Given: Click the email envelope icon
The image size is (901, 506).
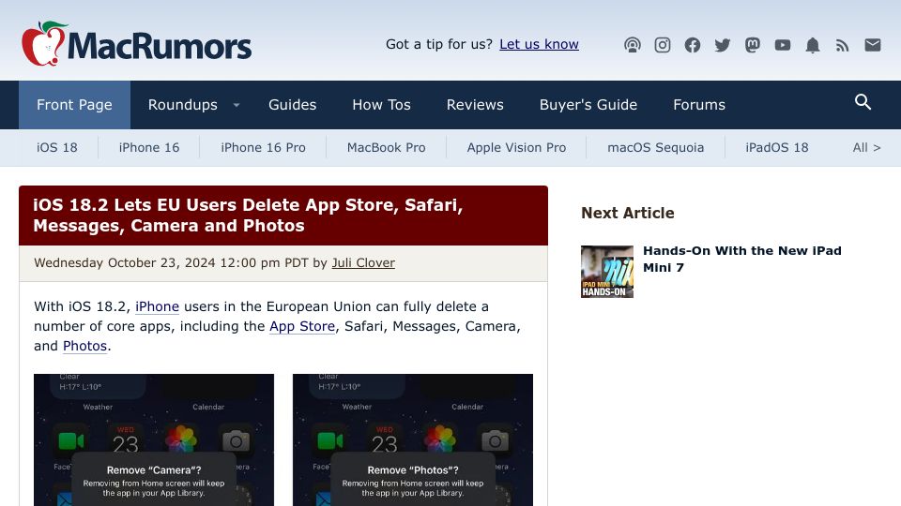Looking at the screenshot, I should pos(873,45).
